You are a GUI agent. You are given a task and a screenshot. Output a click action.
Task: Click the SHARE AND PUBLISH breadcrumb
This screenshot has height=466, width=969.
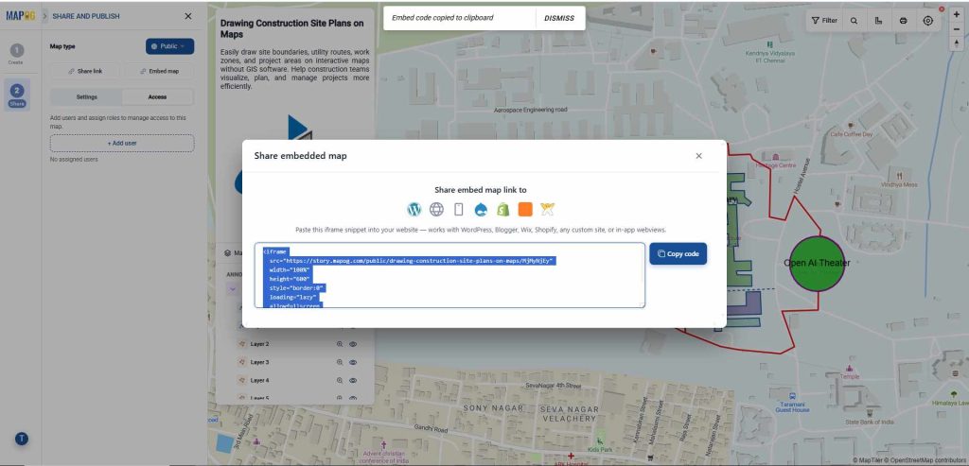click(x=86, y=16)
